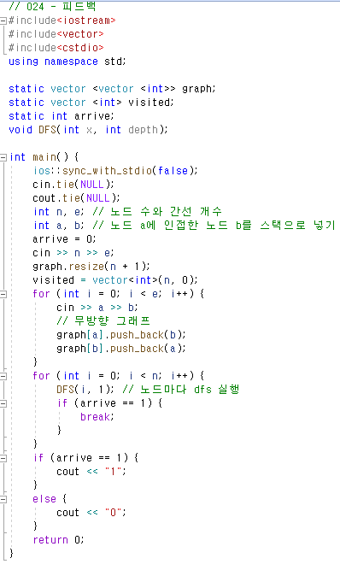
Task: Click 'cout.tie(NULL);' line
Action: (76, 198)
